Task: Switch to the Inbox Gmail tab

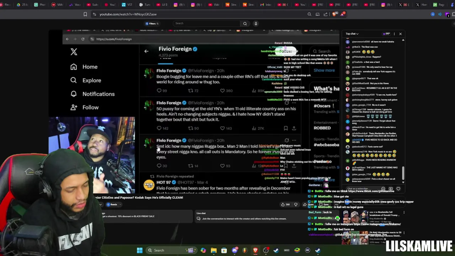Action: [x=266, y=5]
